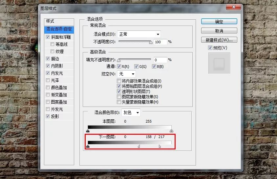The height and width of the screenshot is (179, 277).
Task: Click 下一图层 right split white handle (217)
Action: coord(160,146)
